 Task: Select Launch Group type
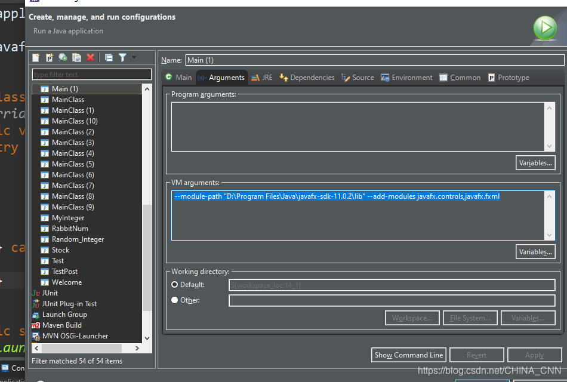64,315
